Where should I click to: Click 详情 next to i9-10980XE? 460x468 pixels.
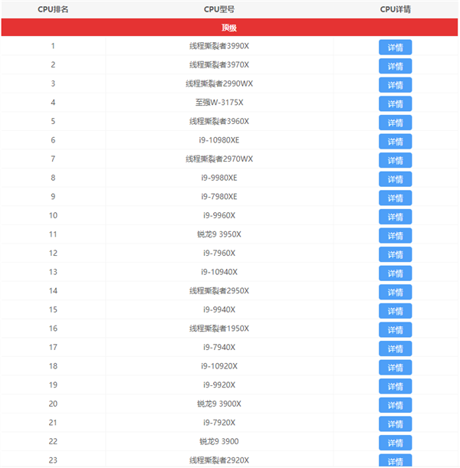[395, 141]
